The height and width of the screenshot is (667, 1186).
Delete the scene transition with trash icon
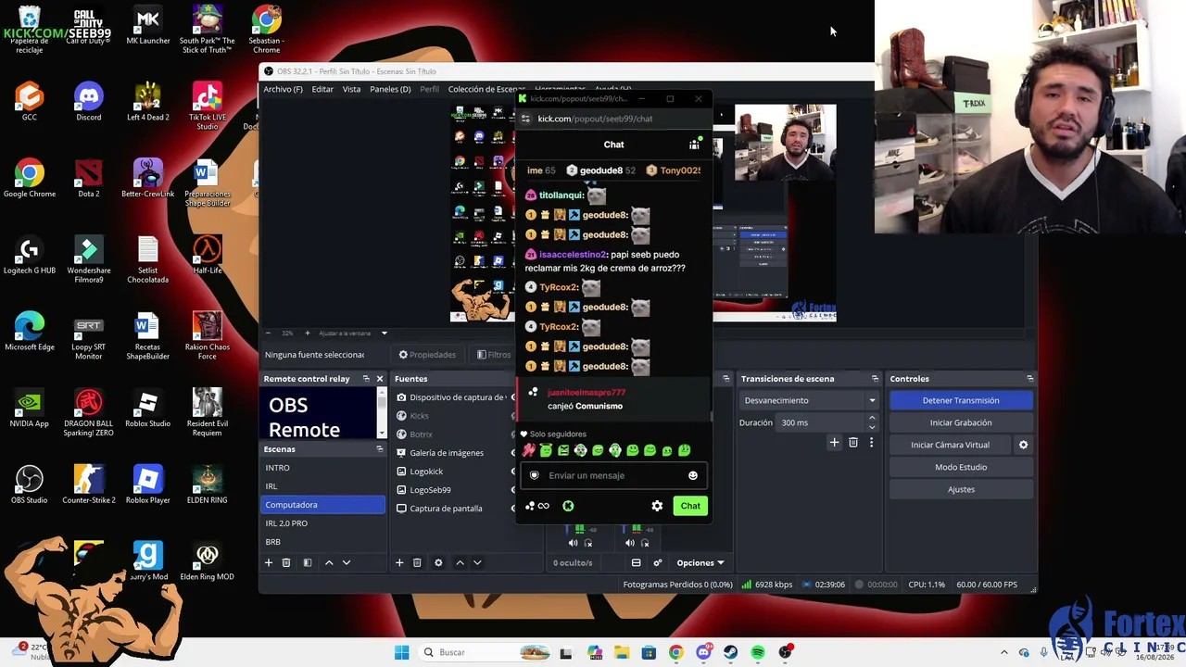coord(853,443)
